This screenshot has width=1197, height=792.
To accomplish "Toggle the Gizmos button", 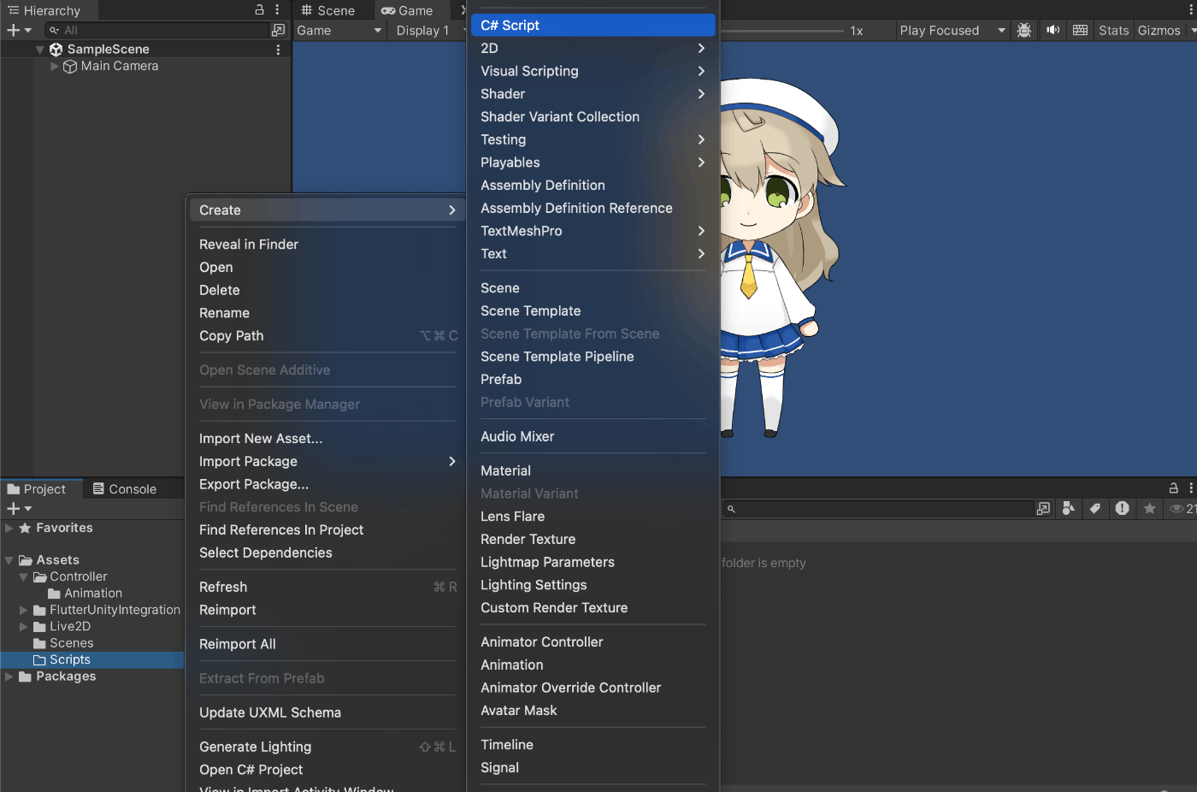I will click(1159, 30).
